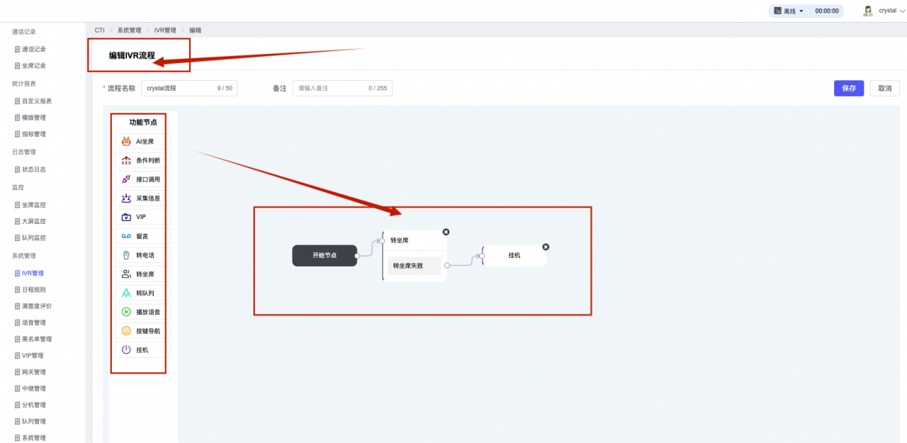The width and height of the screenshot is (907, 443).
Task: Open 系统管理 item at sidebar bottom
Action: (x=33, y=437)
